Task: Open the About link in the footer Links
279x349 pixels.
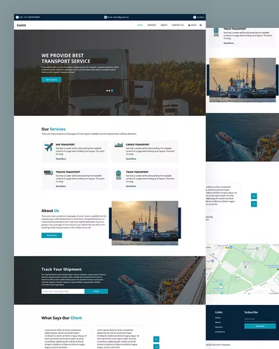Action: click(x=218, y=322)
